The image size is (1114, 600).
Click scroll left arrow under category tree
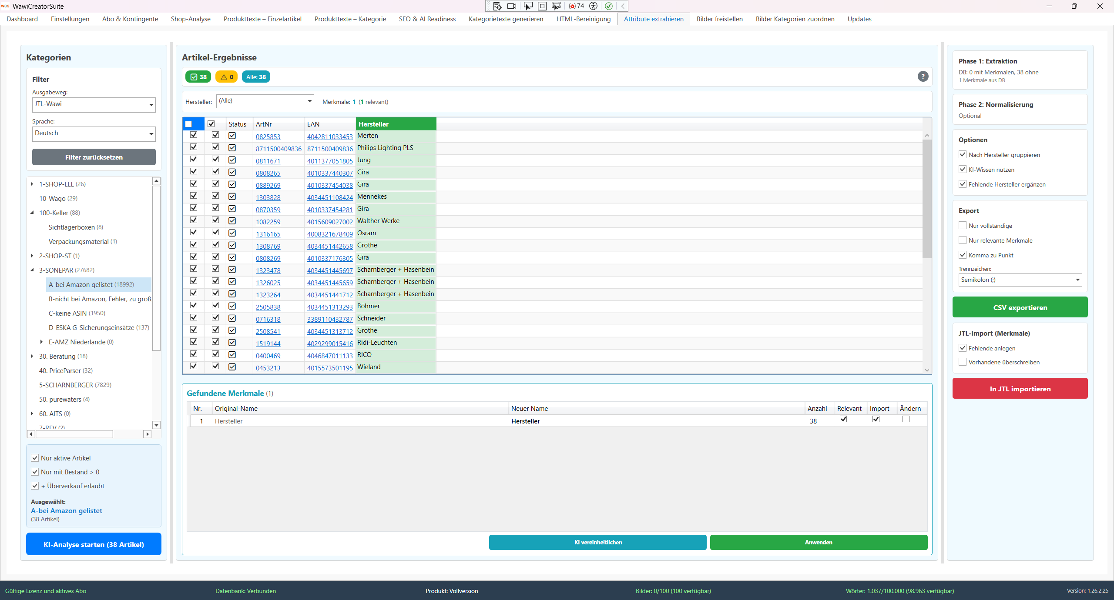pos(31,434)
